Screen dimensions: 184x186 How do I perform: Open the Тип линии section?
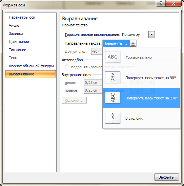tap(18, 50)
